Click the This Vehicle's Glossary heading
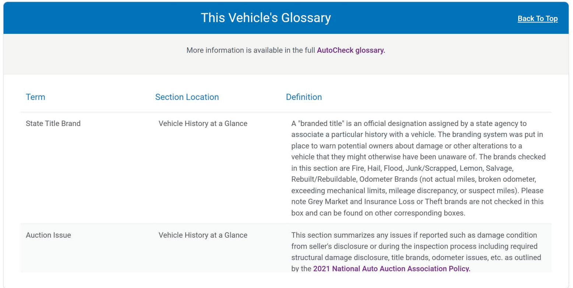Screen dimensions: 573x288 pos(266,18)
